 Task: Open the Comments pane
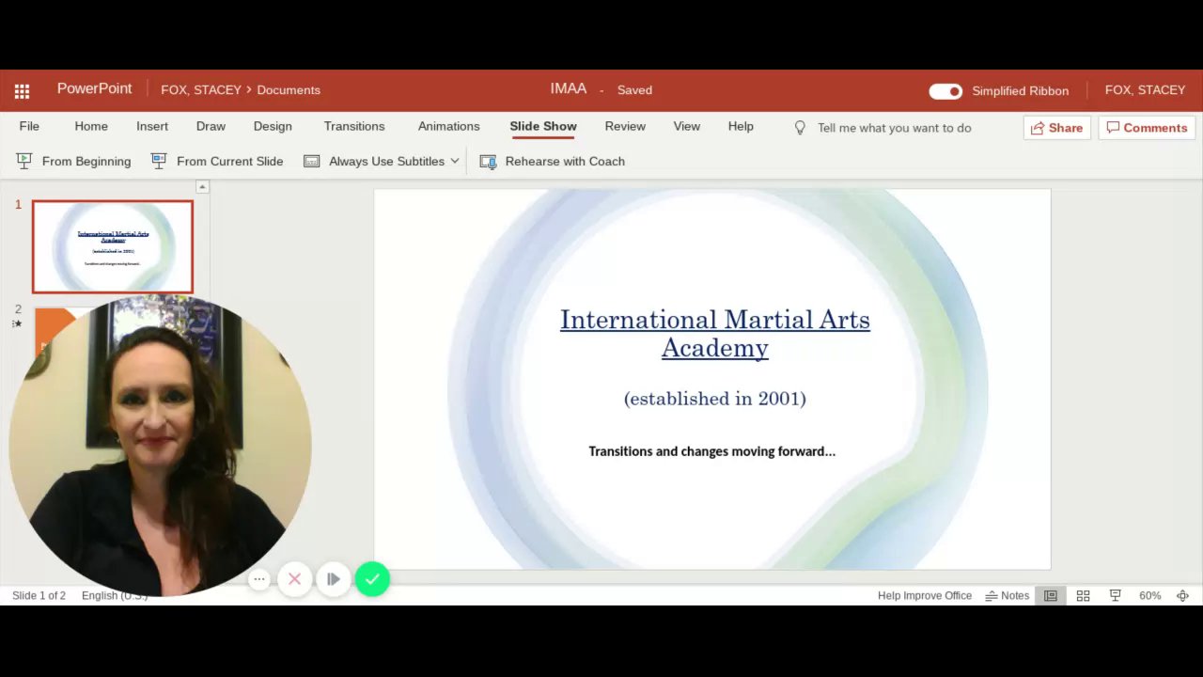1147,128
